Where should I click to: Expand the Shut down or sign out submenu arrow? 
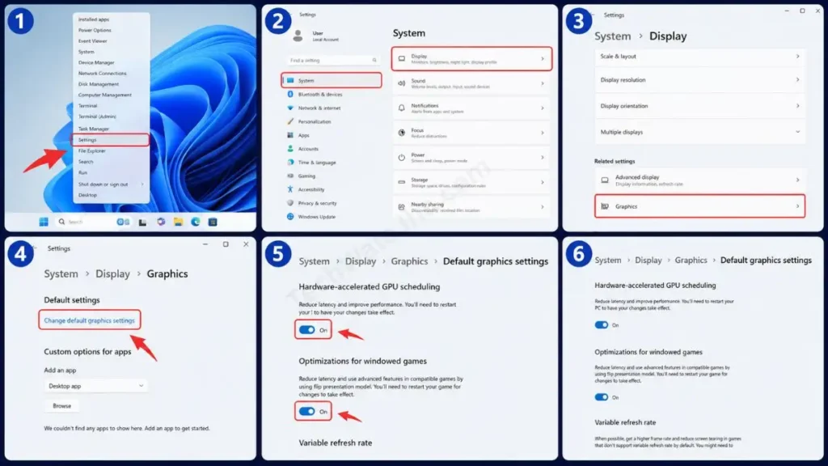[x=142, y=184]
